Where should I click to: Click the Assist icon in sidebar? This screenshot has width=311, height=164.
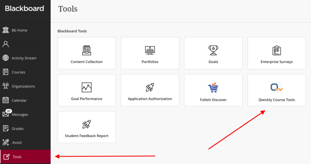(x=5, y=142)
